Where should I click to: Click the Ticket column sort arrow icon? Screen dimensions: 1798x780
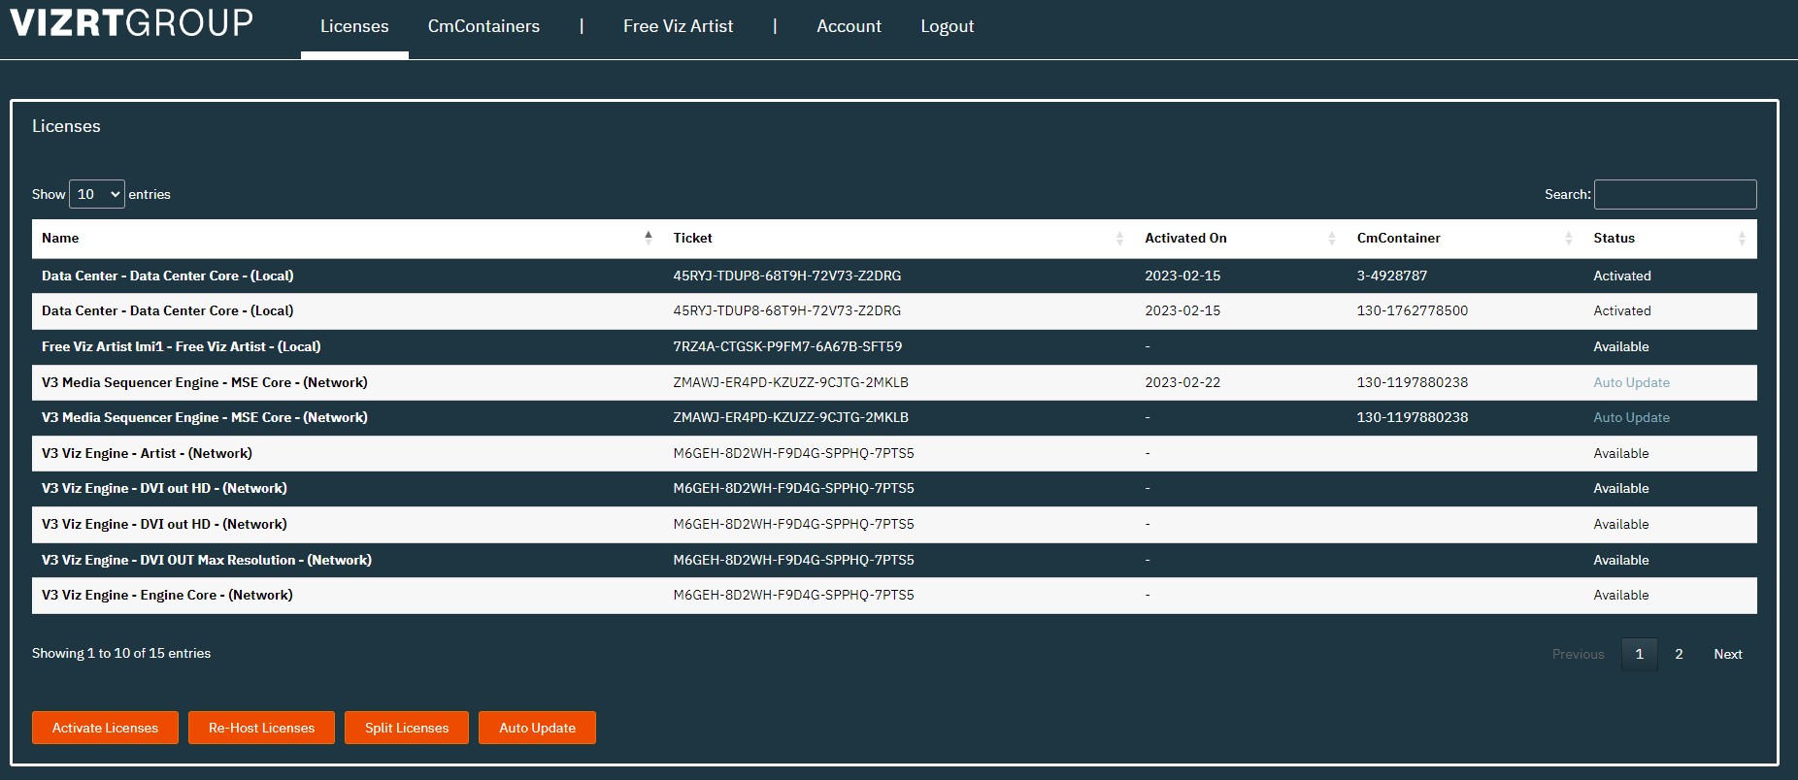click(x=1119, y=238)
